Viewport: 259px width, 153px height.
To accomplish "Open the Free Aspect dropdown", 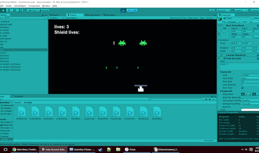I will [79, 18].
